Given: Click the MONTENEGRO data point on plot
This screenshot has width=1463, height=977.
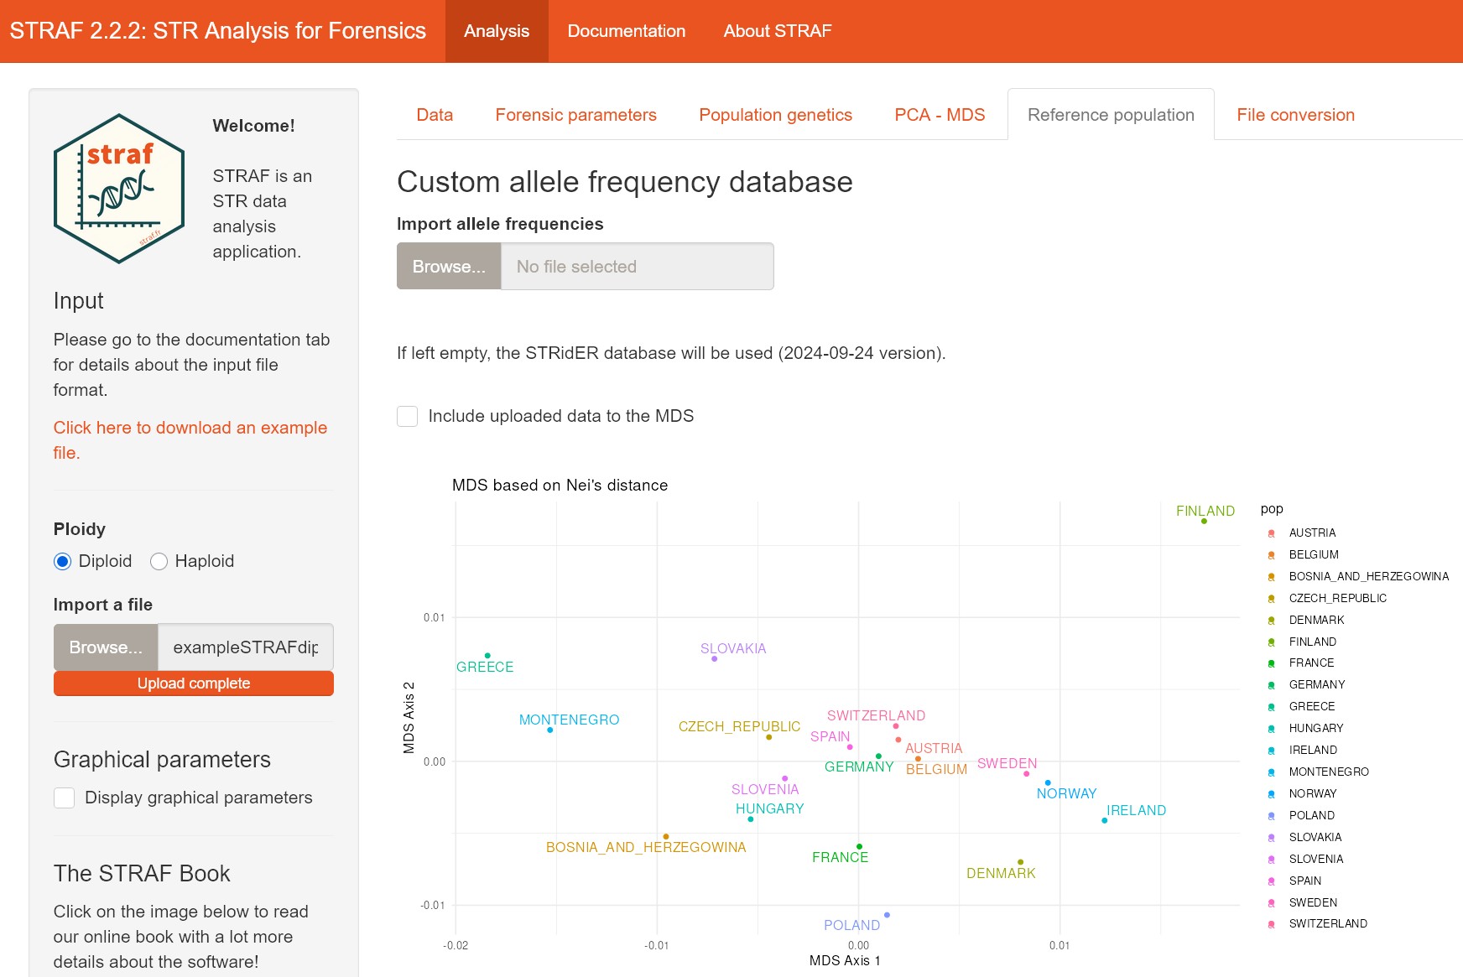Looking at the screenshot, I should tap(550, 730).
